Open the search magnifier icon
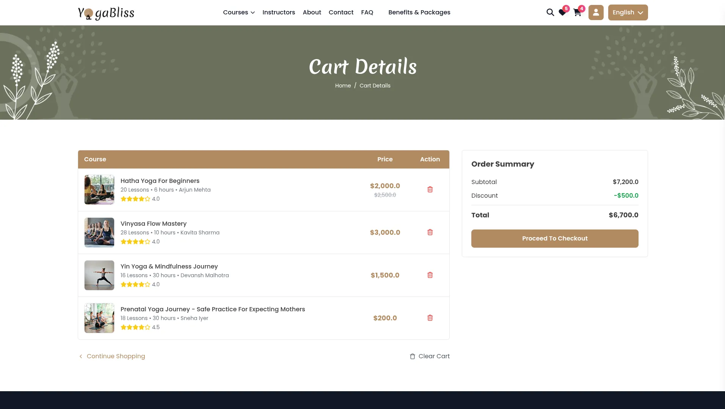The width and height of the screenshot is (725, 409). 550,12
